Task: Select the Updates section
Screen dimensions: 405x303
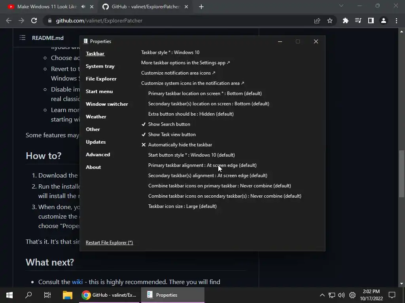Action: coord(96,142)
